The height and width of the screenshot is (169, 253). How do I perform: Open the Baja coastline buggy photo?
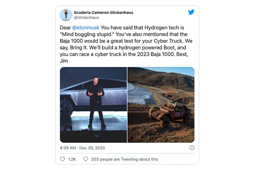click(161, 105)
